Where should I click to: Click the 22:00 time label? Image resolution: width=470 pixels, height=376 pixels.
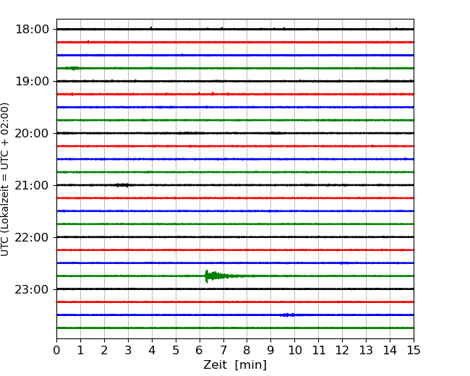32,237
